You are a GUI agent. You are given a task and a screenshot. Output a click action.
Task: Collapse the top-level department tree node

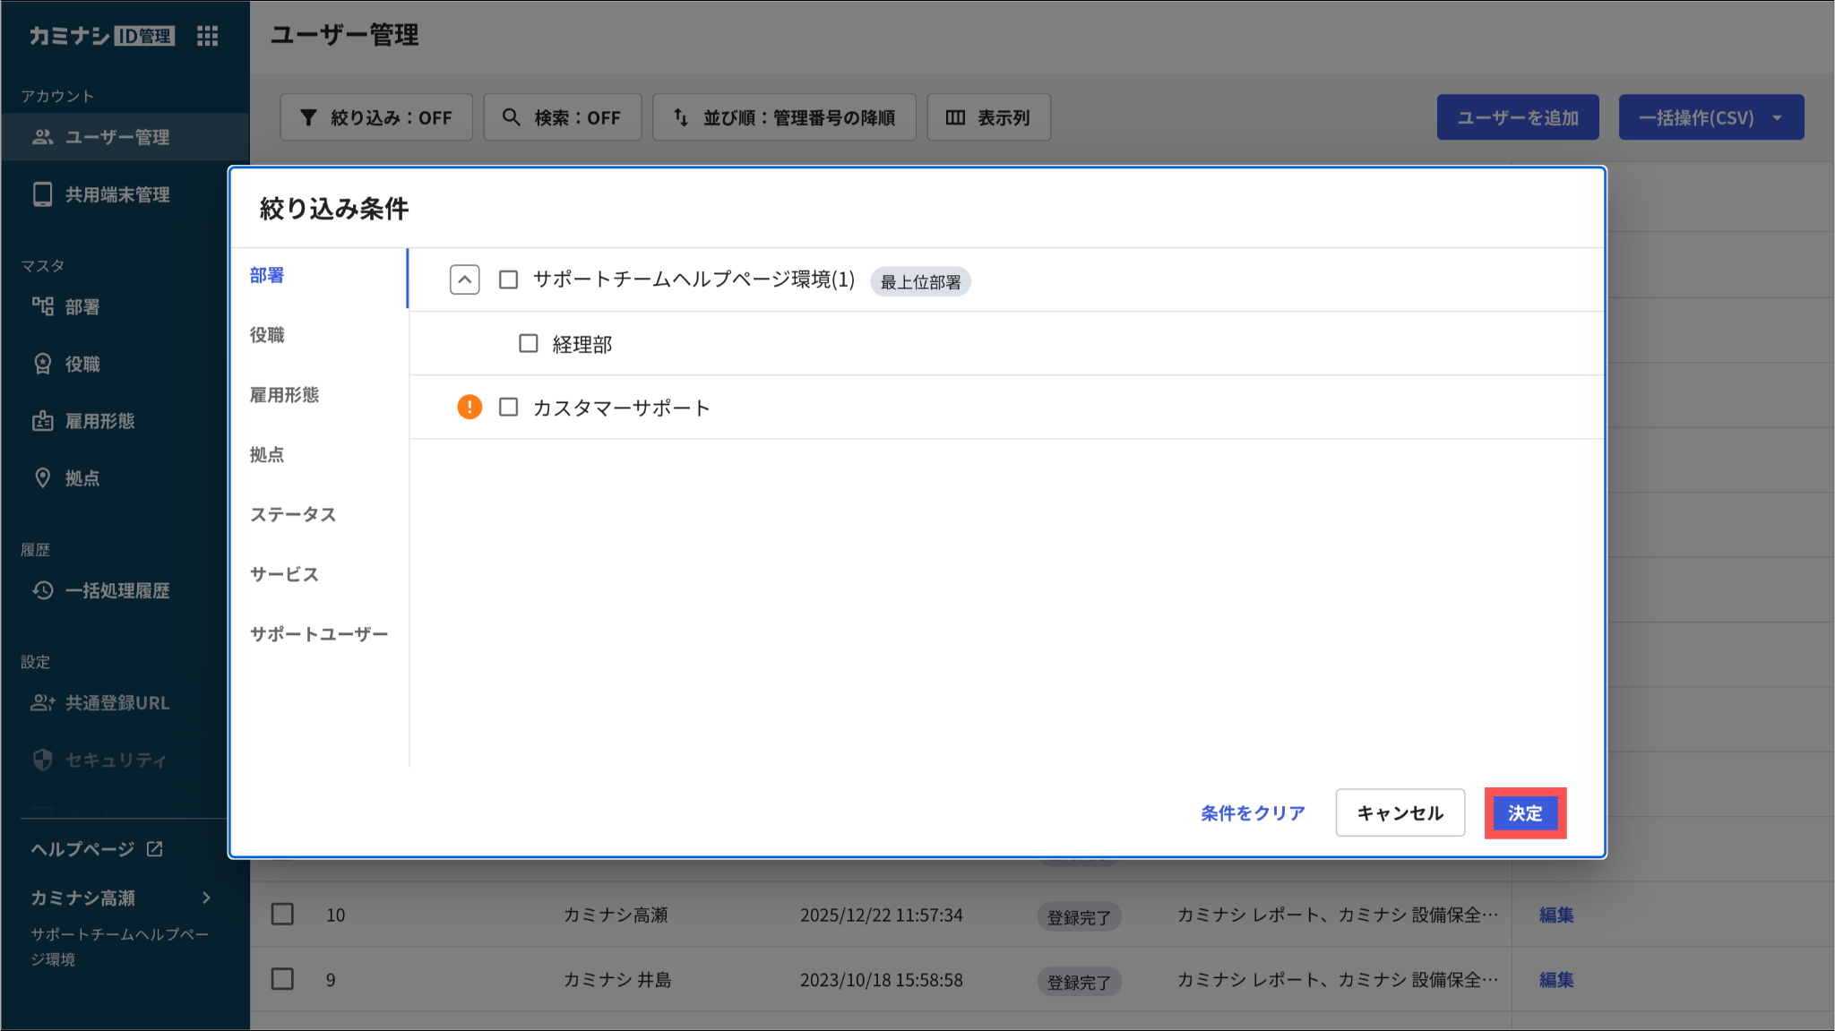pos(464,279)
